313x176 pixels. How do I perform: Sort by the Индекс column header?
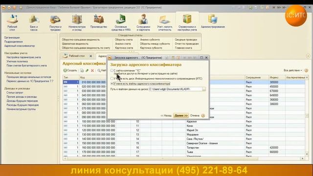point(277,77)
